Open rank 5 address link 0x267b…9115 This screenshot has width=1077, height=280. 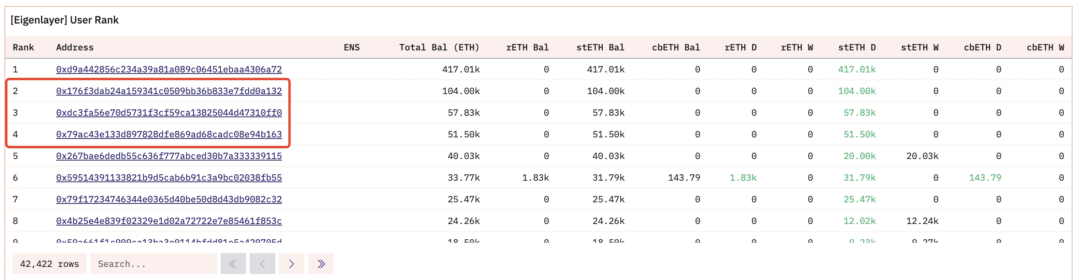(169, 156)
